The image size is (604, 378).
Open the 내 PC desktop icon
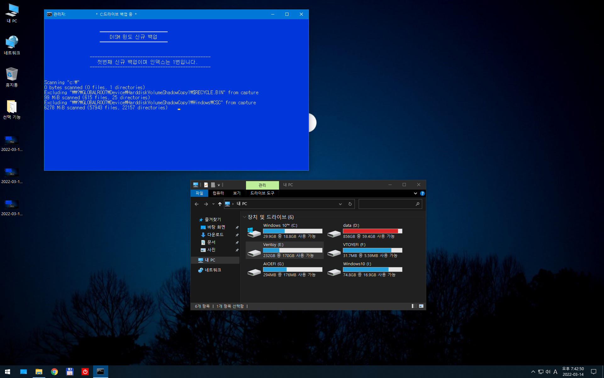(x=12, y=13)
